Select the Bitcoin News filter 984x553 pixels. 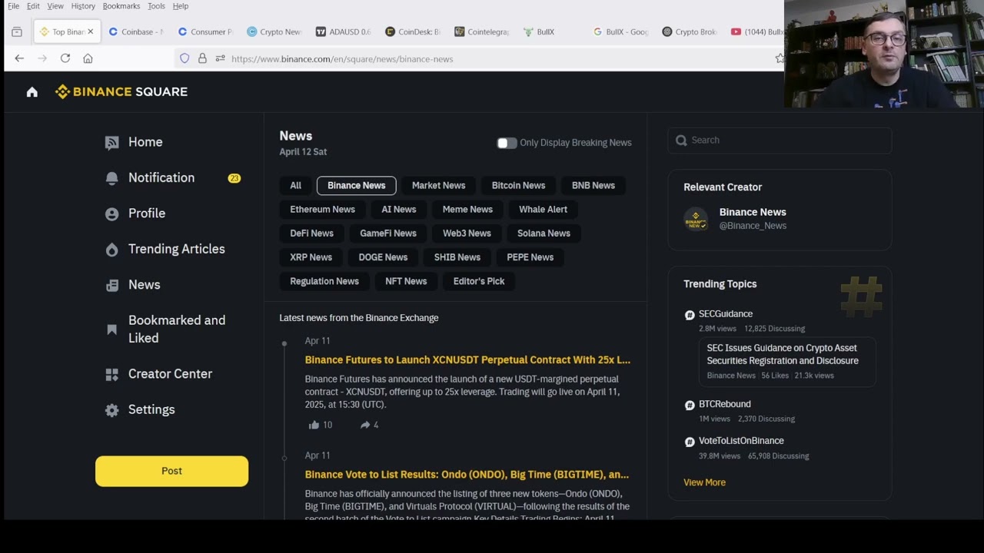click(518, 186)
